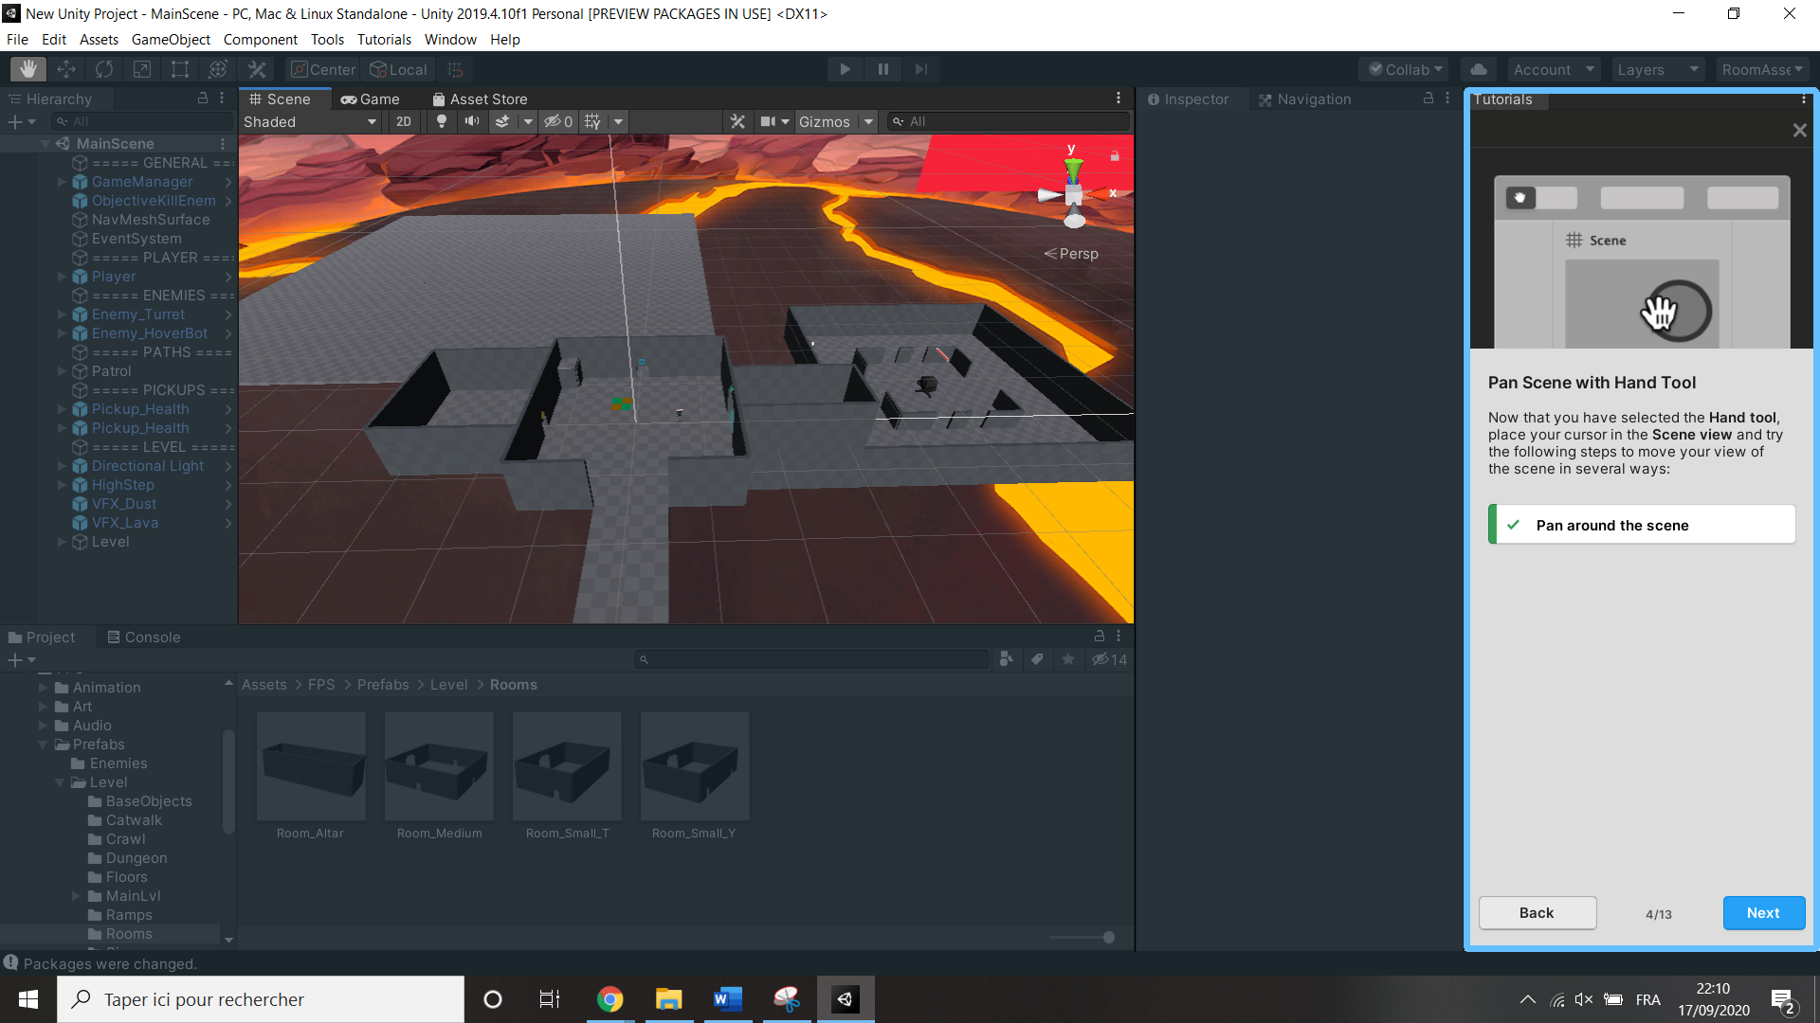Select the Hand tool in toolbar
The image size is (1820, 1023).
(x=28, y=69)
